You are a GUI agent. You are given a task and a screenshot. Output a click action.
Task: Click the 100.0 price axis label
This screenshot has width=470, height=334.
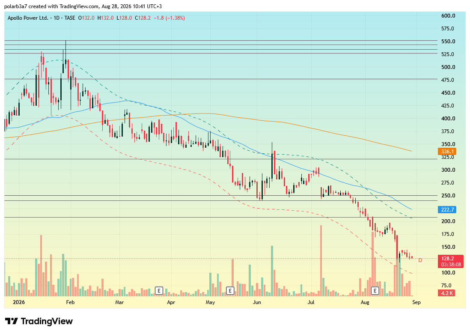[448, 273]
